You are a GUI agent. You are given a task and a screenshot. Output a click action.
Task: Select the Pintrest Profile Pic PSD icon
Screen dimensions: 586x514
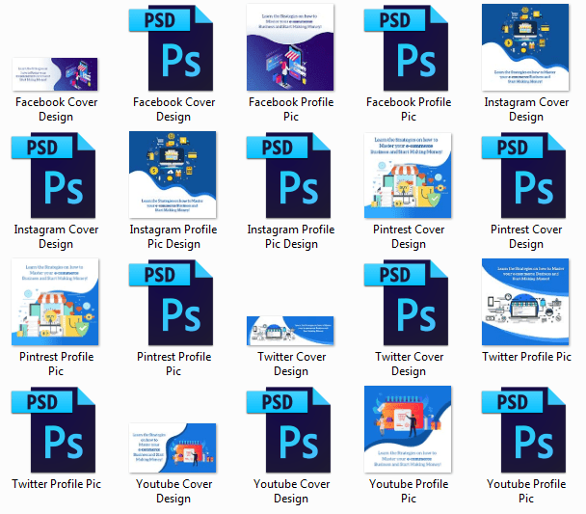point(172,303)
